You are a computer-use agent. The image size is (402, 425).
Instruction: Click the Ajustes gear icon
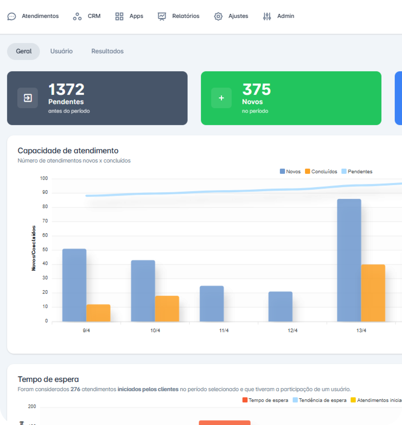pos(218,16)
